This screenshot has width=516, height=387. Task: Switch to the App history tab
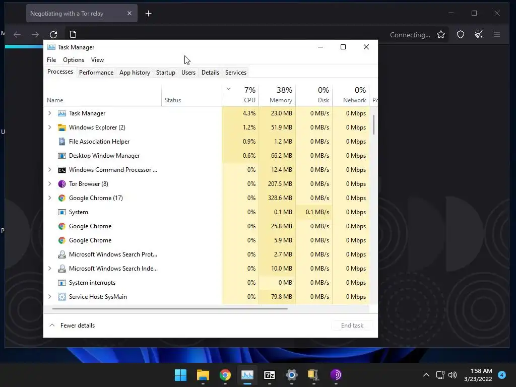[x=135, y=73]
